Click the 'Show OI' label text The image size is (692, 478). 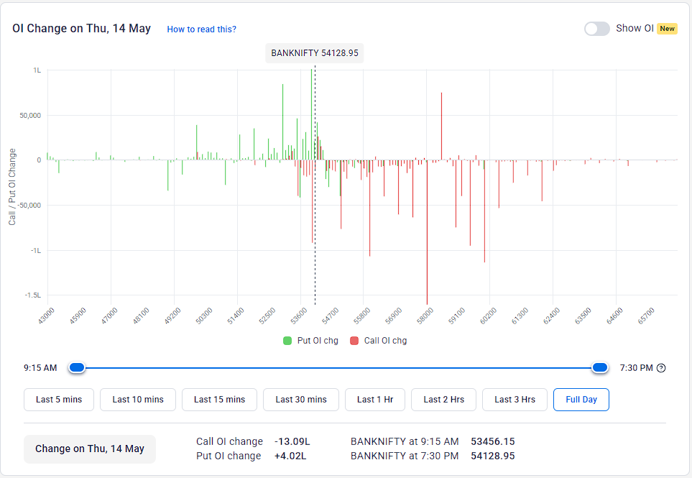(x=635, y=28)
